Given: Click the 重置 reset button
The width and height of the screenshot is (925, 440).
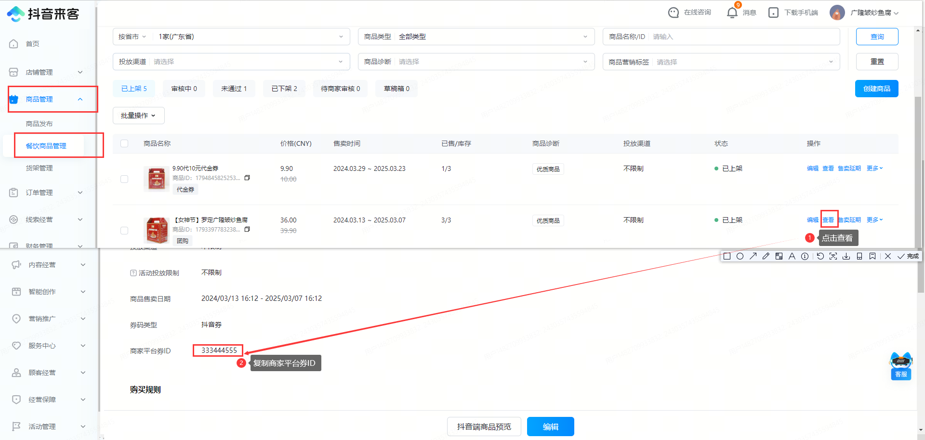Looking at the screenshot, I should pyautogui.click(x=877, y=62).
